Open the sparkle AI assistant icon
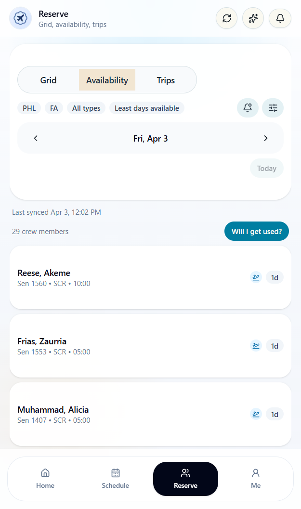Image resolution: width=301 pixels, height=509 pixels. [253, 18]
